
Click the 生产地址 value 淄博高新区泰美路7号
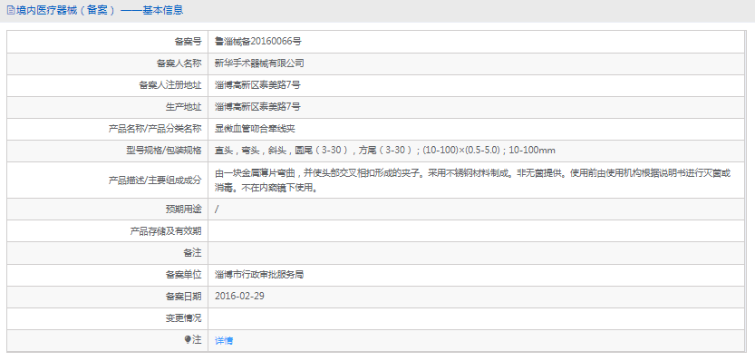258,106
